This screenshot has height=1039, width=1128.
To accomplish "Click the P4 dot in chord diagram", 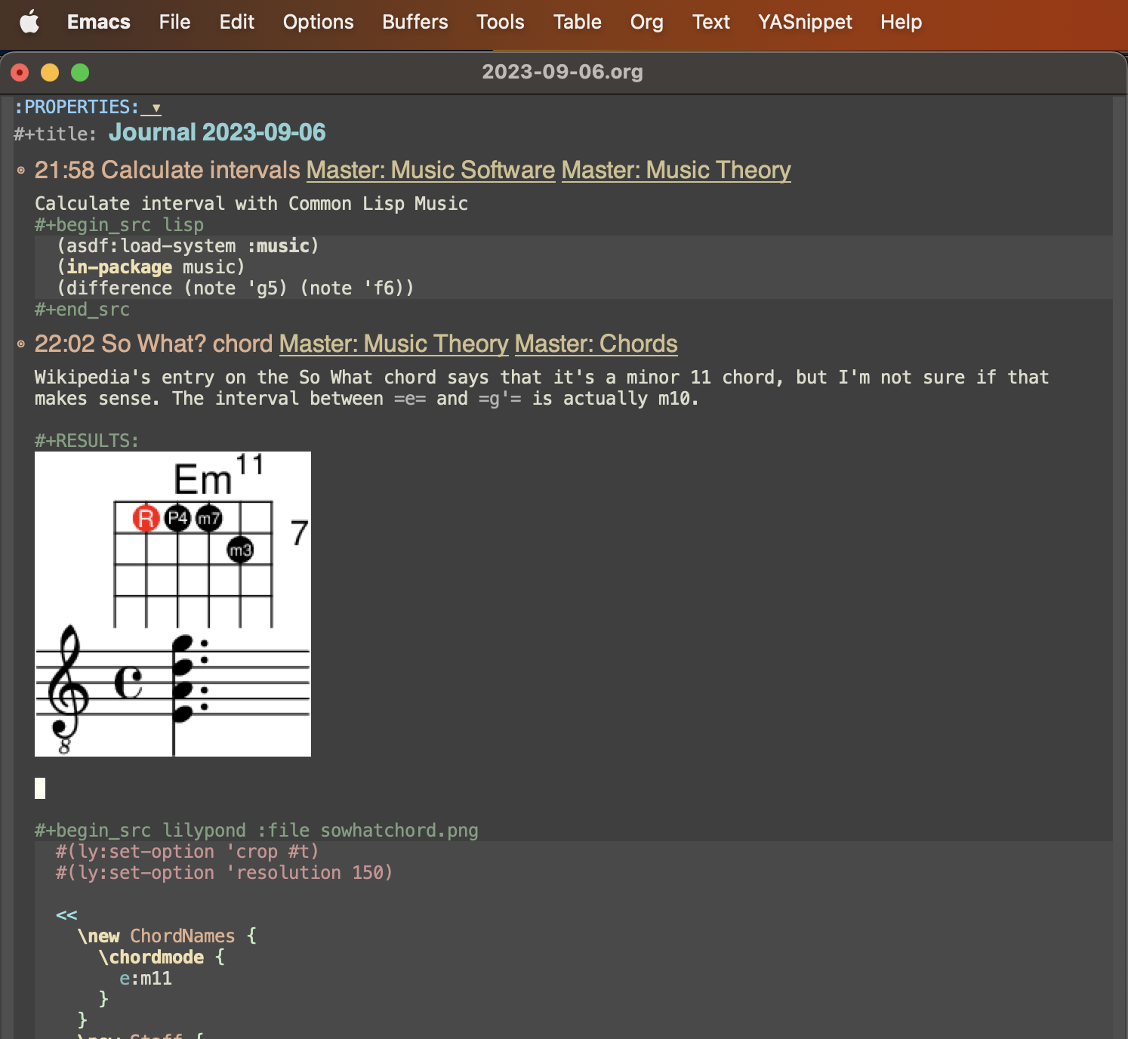I will pyautogui.click(x=177, y=518).
